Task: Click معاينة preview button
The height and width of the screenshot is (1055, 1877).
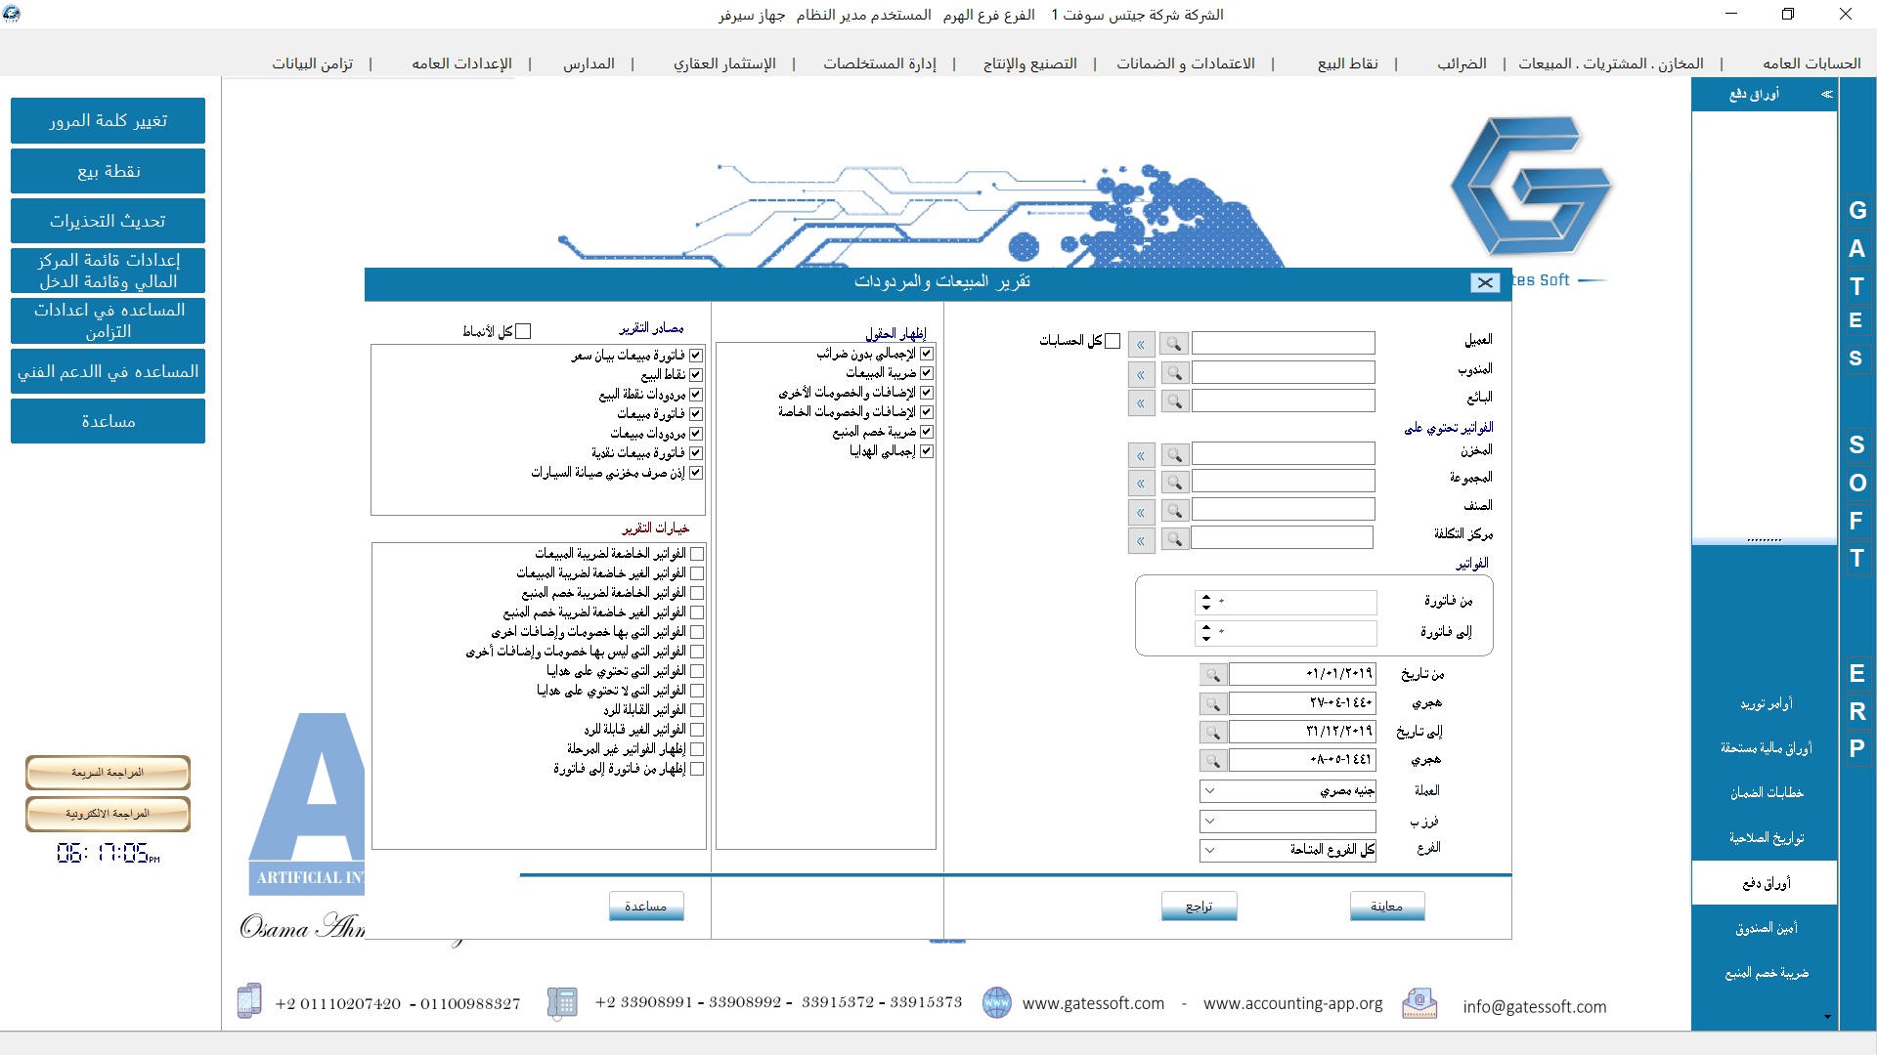Action: click(x=1386, y=907)
